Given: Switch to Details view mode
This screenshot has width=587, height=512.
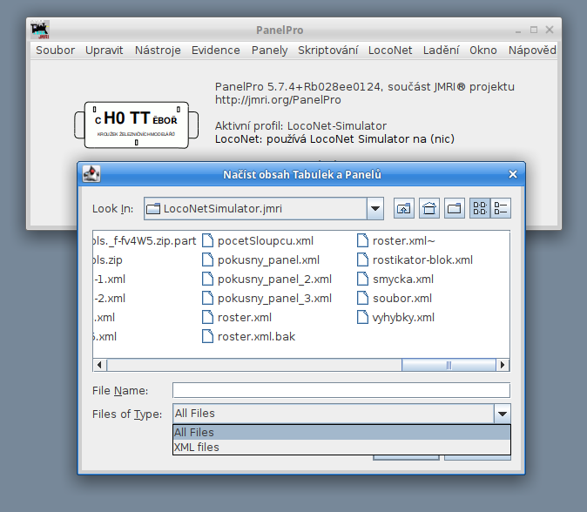Looking at the screenshot, I should pyautogui.click(x=501, y=209).
